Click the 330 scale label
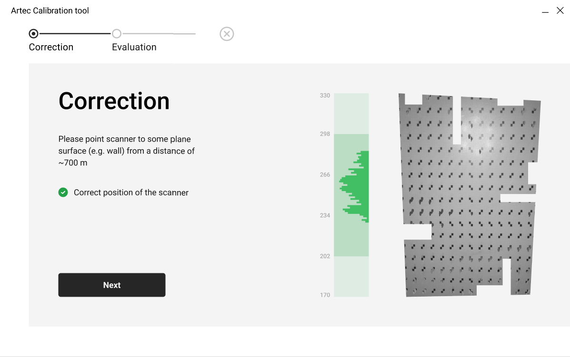The image size is (570, 357). 325,96
